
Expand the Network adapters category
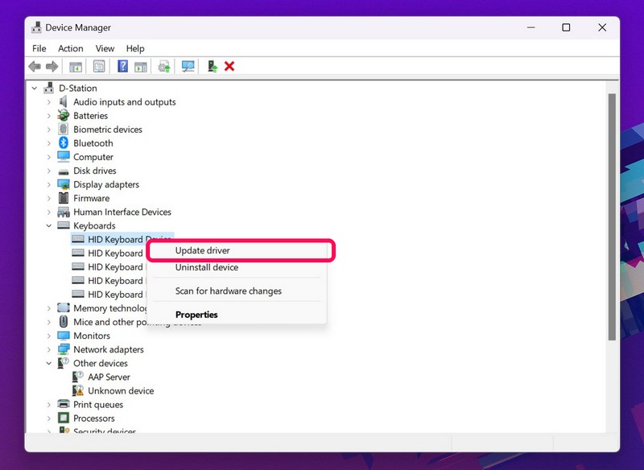click(49, 350)
